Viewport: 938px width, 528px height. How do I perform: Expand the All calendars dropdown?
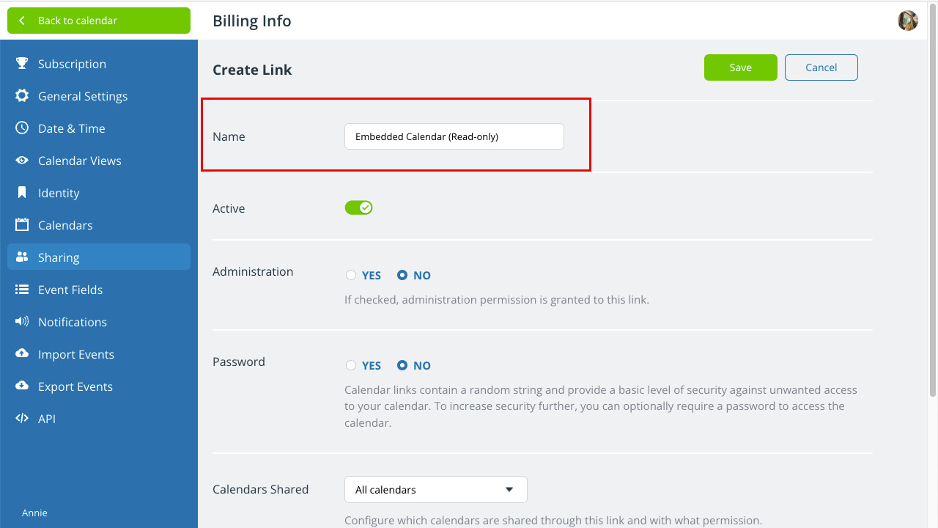pyautogui.click(x=436, y=490)
